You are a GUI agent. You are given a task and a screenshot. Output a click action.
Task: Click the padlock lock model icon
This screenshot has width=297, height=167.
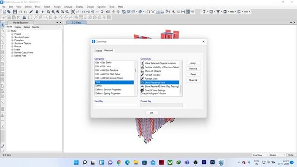[x=37, y=12]
